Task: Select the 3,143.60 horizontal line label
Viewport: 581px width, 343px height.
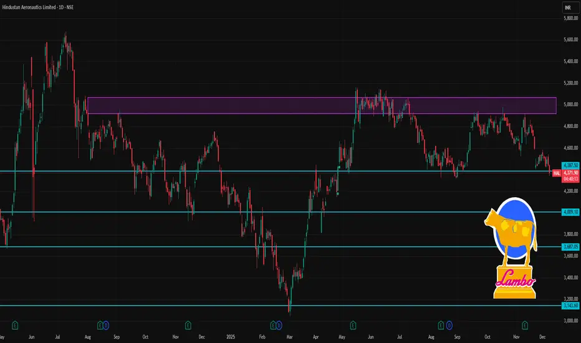Action: pyautogui.click(x=570, y=306)
